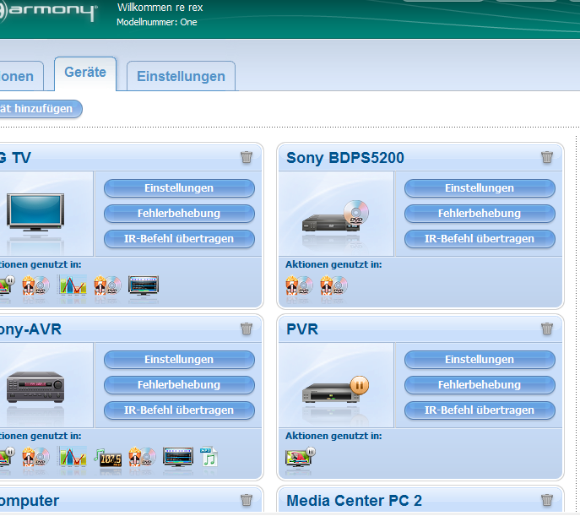
Task: Start Fehlerbehebung for Sony BDPS5200
Action: (x=480, y=214)
